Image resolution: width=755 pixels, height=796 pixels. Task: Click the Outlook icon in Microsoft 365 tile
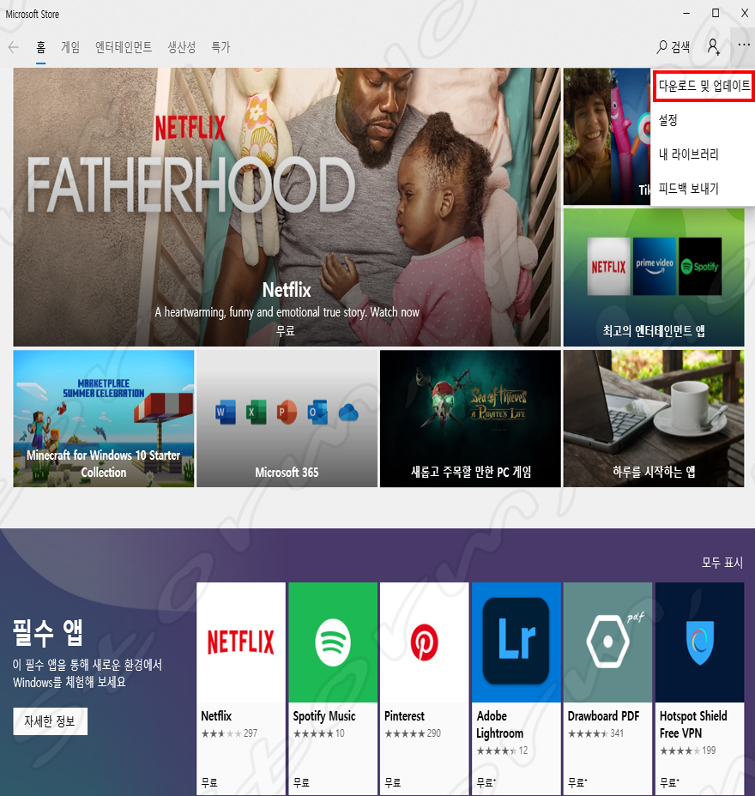(x=317, y=413)
